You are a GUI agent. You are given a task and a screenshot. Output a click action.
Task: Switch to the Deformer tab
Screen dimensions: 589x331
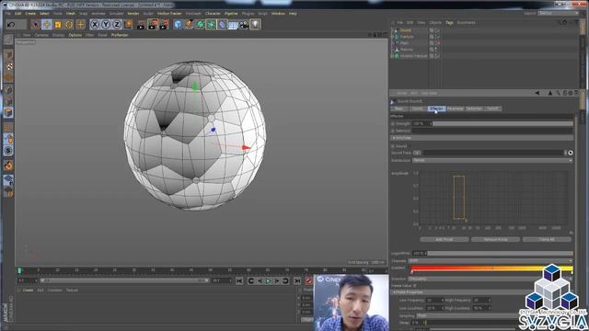474,108
